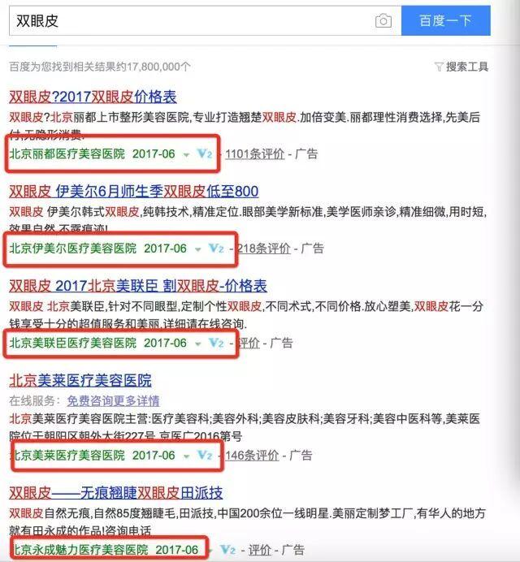Click V2 badge for 北京美联臣医疗美容医院

pos(216,343)
